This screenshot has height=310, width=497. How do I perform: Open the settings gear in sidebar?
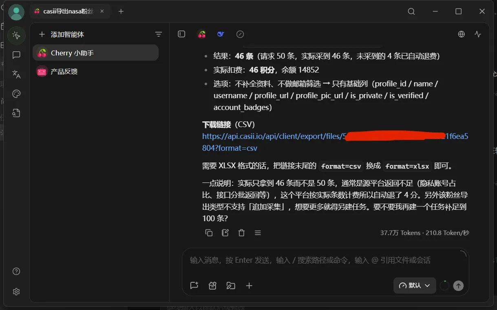16,291
